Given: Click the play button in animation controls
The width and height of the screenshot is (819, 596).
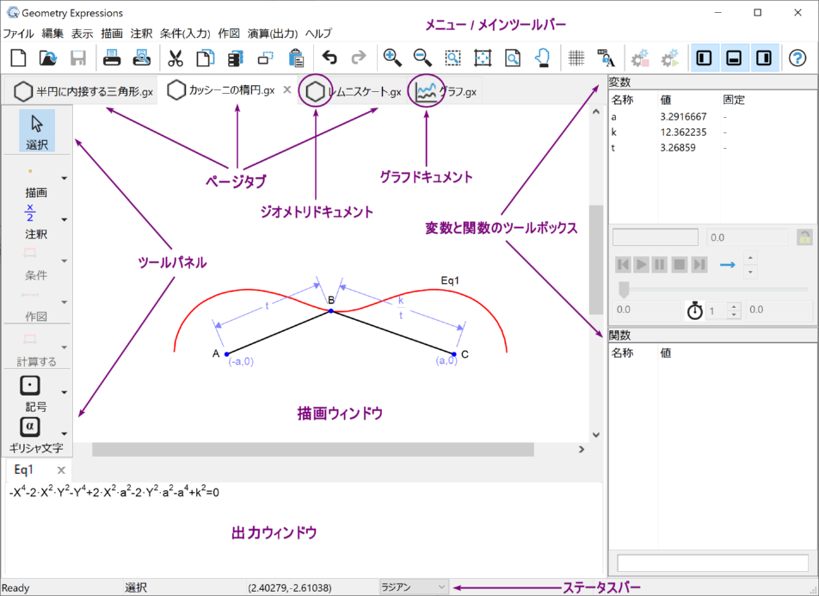Looking at the screenshot, I should pyautogui.click(x=642, y=264).
